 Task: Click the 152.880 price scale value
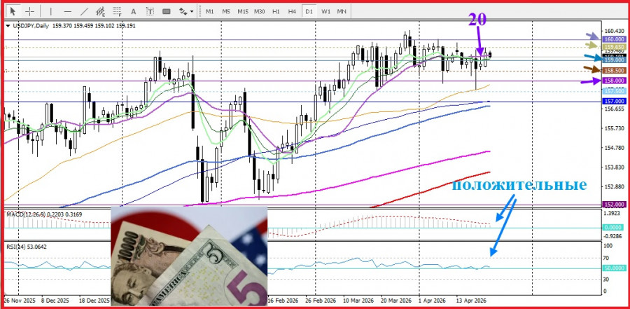(615, 186)
